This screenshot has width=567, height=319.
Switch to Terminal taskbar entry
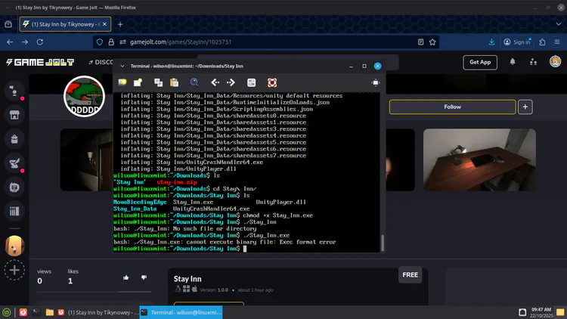coord(181,312)
